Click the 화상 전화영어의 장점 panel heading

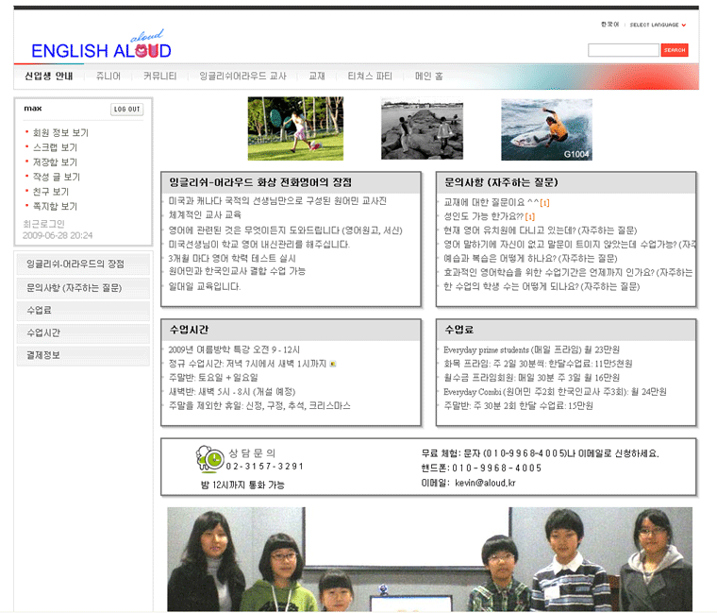coord(260,182)
